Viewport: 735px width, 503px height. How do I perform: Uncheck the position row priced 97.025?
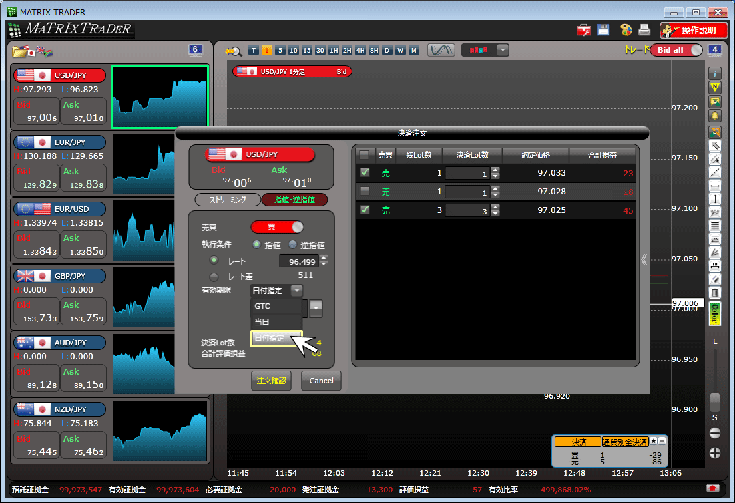pos(364,210)
